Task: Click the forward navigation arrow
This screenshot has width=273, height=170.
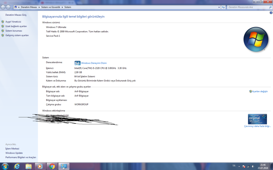Action: (8, 7)
